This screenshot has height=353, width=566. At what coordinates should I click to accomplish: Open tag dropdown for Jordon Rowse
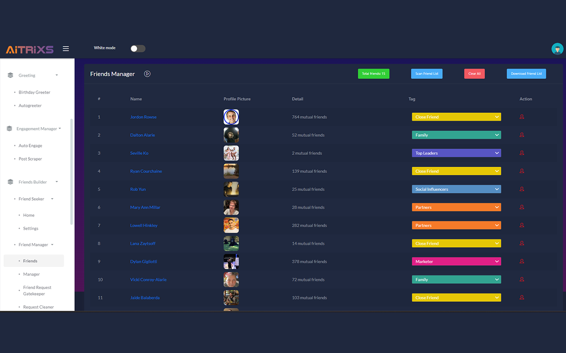pos(456,117)
